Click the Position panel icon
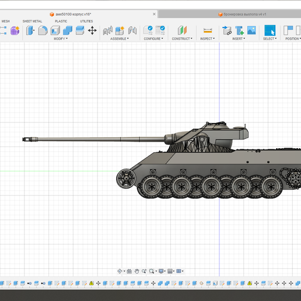The width and height of the screenshot is (301, 301). click(288, 30)
